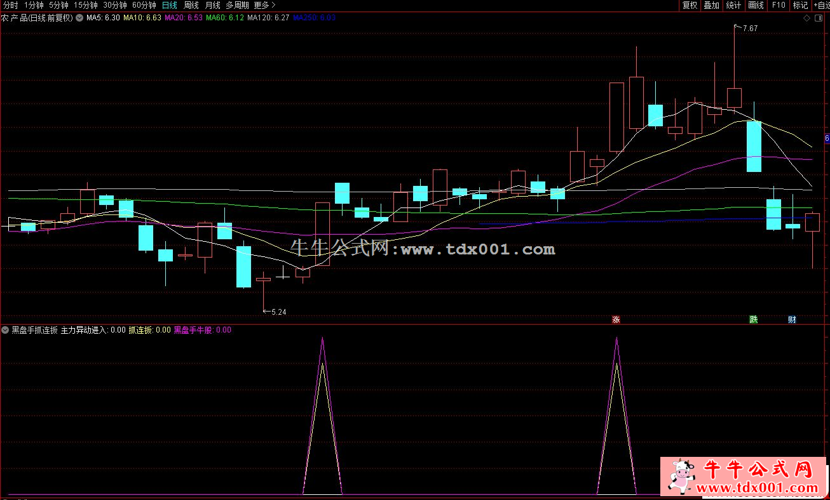Click the 黑盘手抓连扳 indicator name
The width and height of the screenshot is (830, 500).
pyautogui.click(x=35, y=330)
